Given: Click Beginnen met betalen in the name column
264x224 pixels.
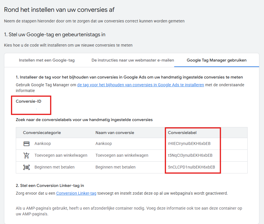Looking at the screenshot, I should pyautogui.click(x=115, y=167).
